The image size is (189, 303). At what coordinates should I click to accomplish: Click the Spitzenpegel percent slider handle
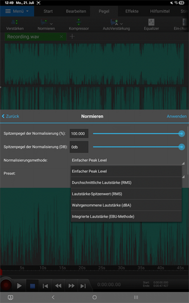coord(181,133)
